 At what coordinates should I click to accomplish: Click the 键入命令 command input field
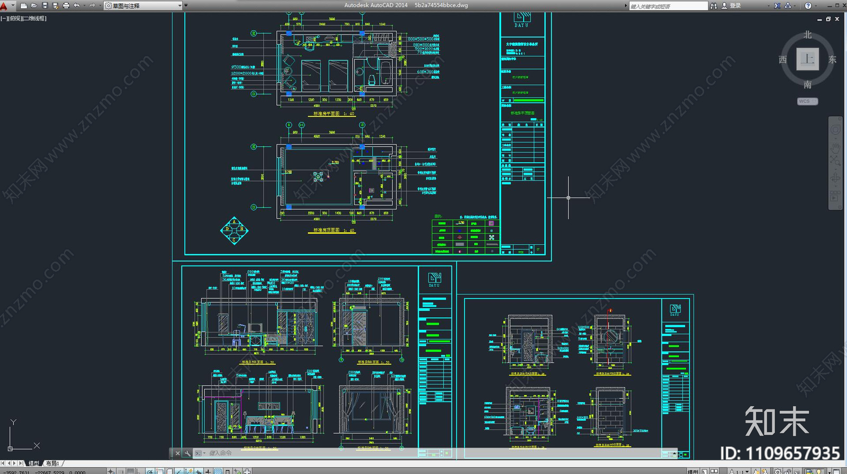click(x=434, y=453)
